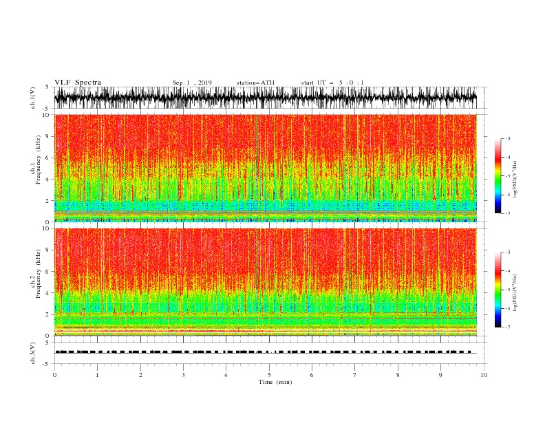Click the '-3' label on lower color bar

tap(507, 252)
